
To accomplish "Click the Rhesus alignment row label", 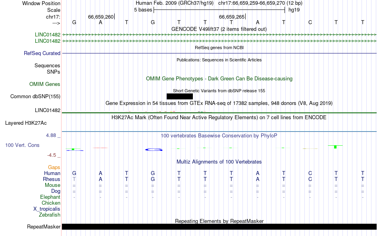I will pyautogui.click(x=52, y=179).
